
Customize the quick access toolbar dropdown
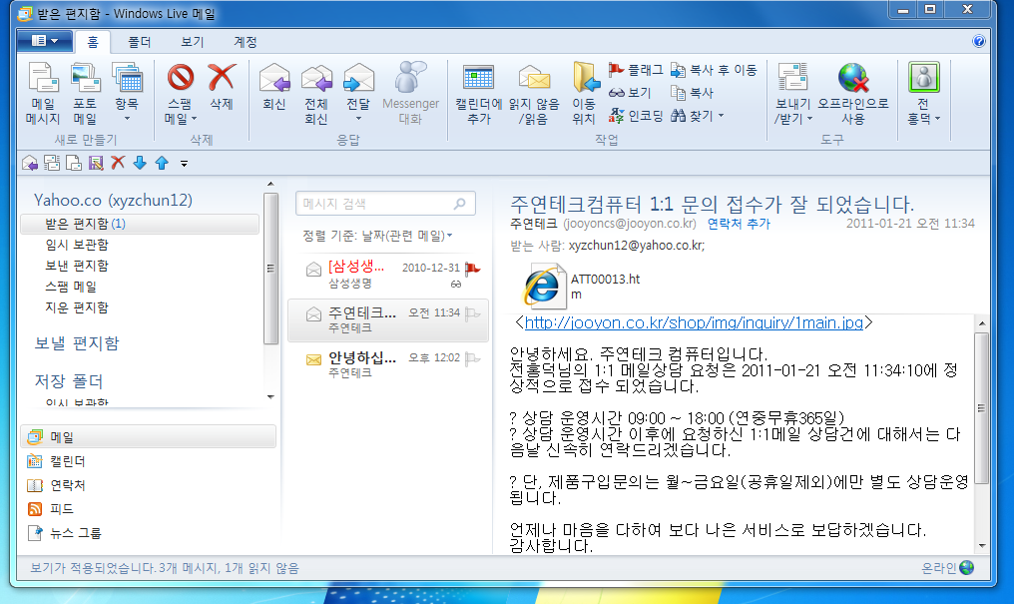pos(185,164)
